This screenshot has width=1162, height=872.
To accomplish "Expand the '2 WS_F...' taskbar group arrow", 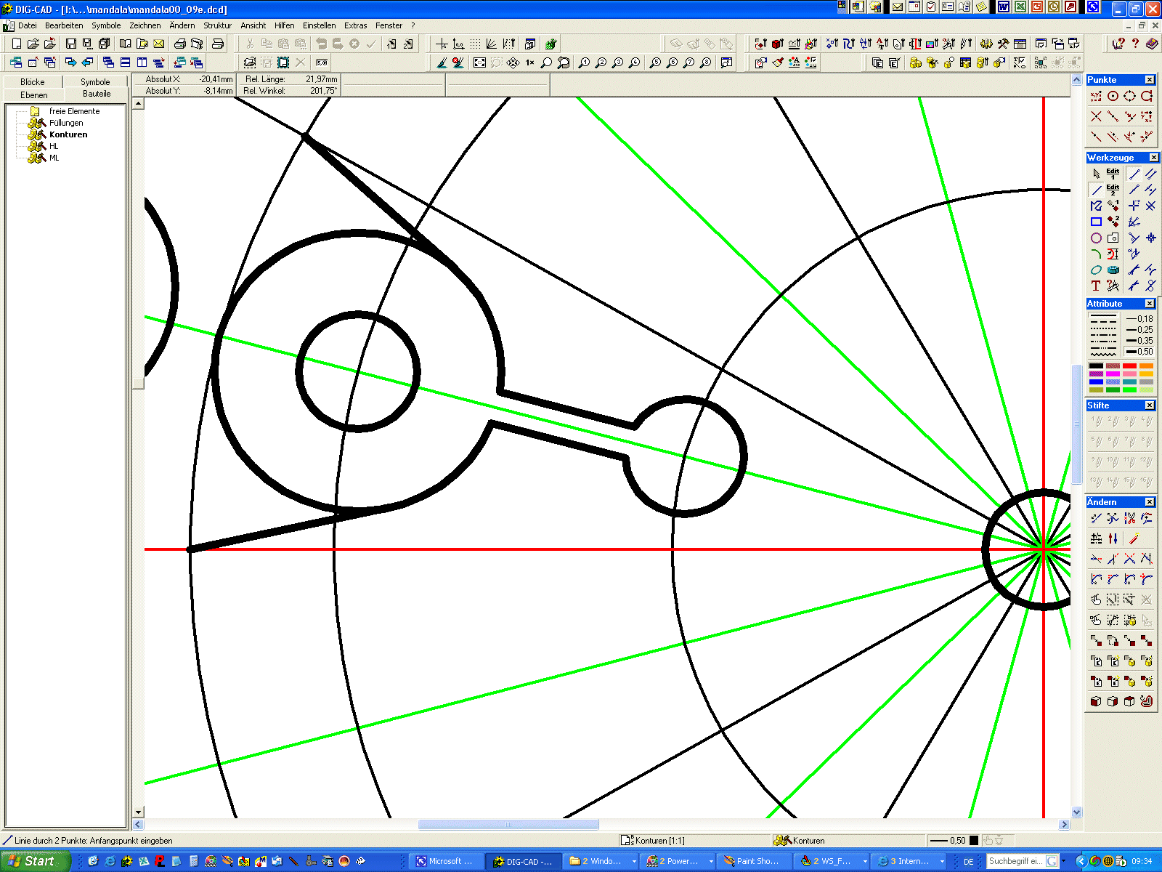I will tap(865, 861).
